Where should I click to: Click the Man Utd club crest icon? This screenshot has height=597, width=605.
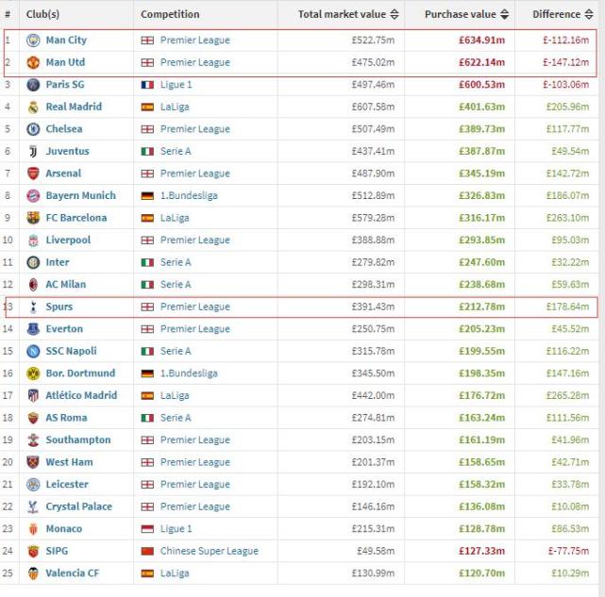[33, 62]
